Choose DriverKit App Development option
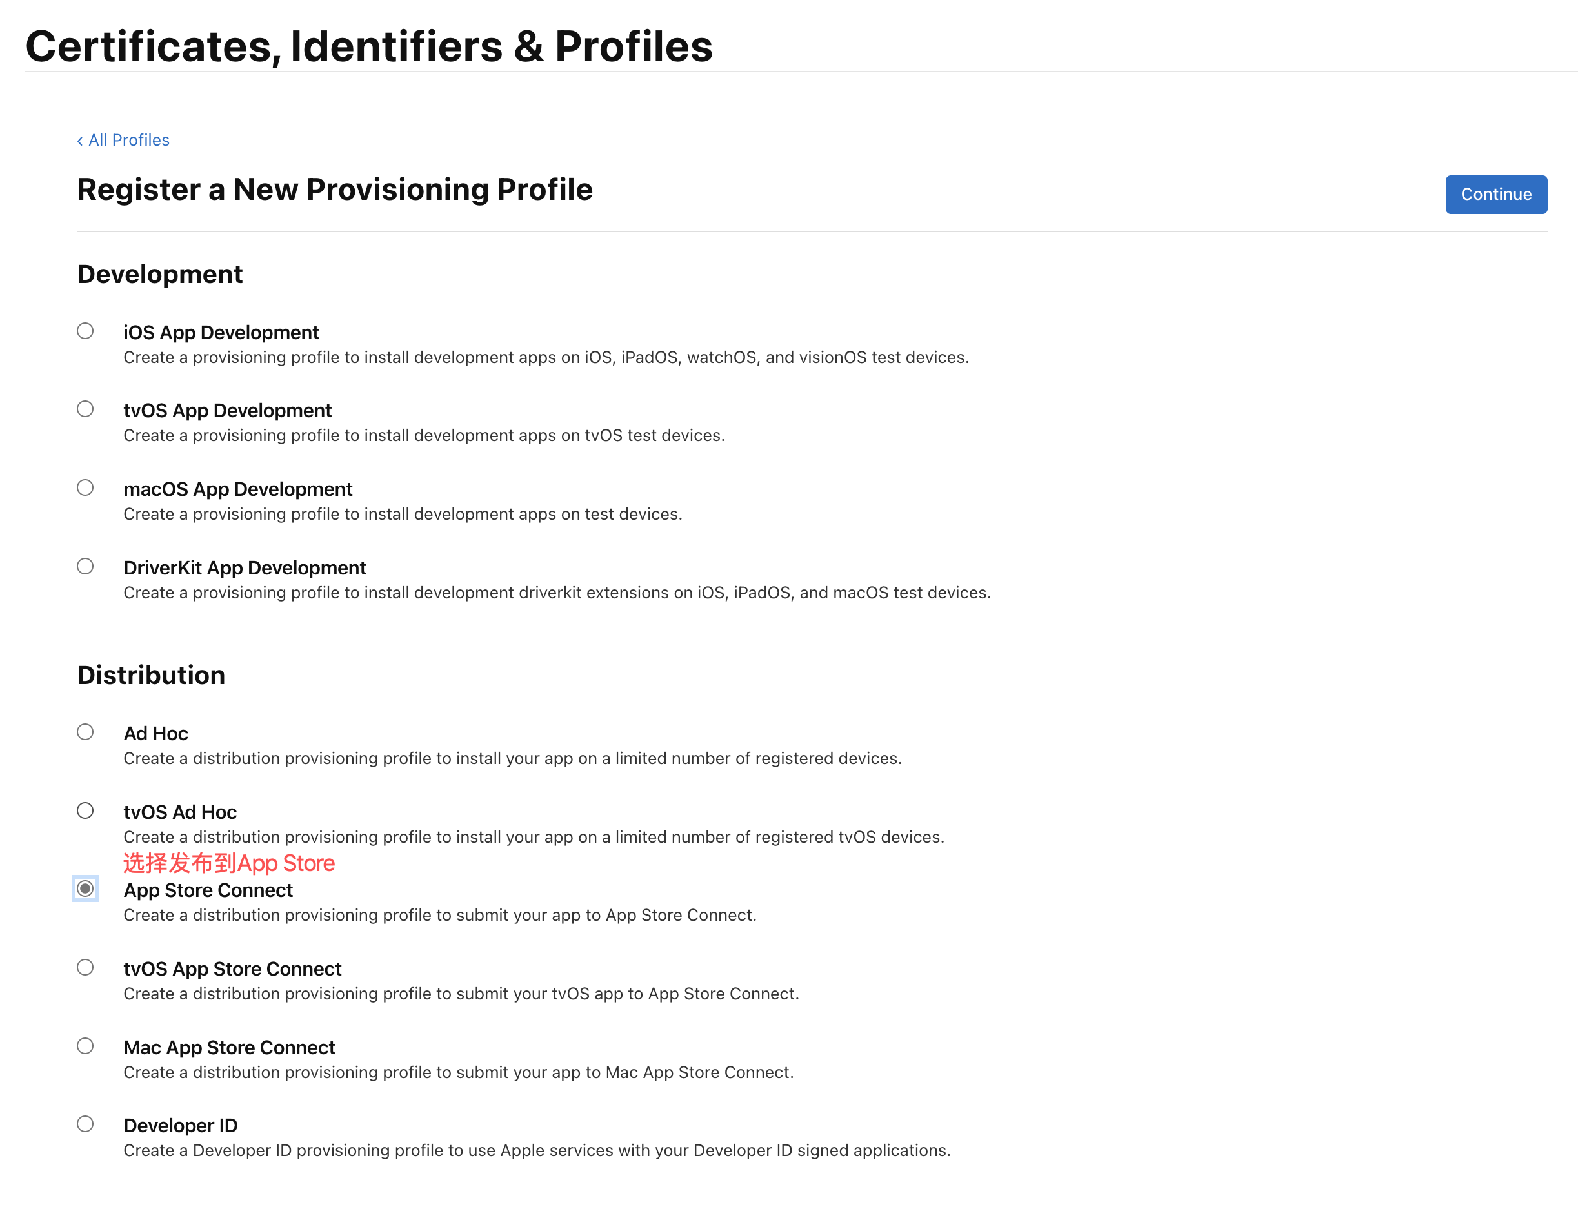 pyautogui.click(x=86, y=566)
